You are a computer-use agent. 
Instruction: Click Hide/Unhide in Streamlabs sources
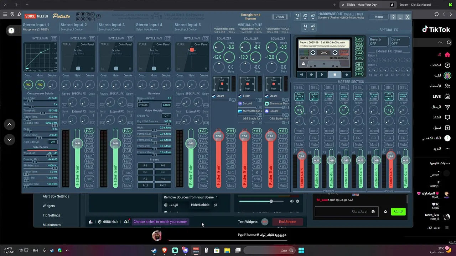pos(200,205)
